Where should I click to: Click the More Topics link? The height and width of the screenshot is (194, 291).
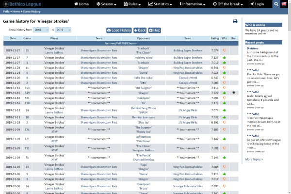tap(255, 159)
